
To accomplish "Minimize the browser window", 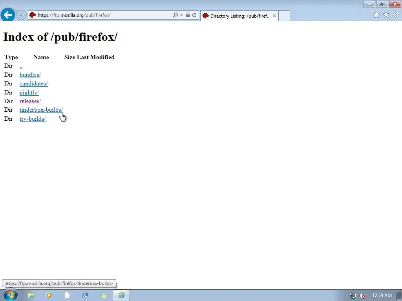I will coord(369,4).
